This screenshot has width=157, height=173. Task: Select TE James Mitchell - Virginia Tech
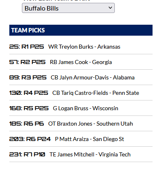tap(90, 154)
